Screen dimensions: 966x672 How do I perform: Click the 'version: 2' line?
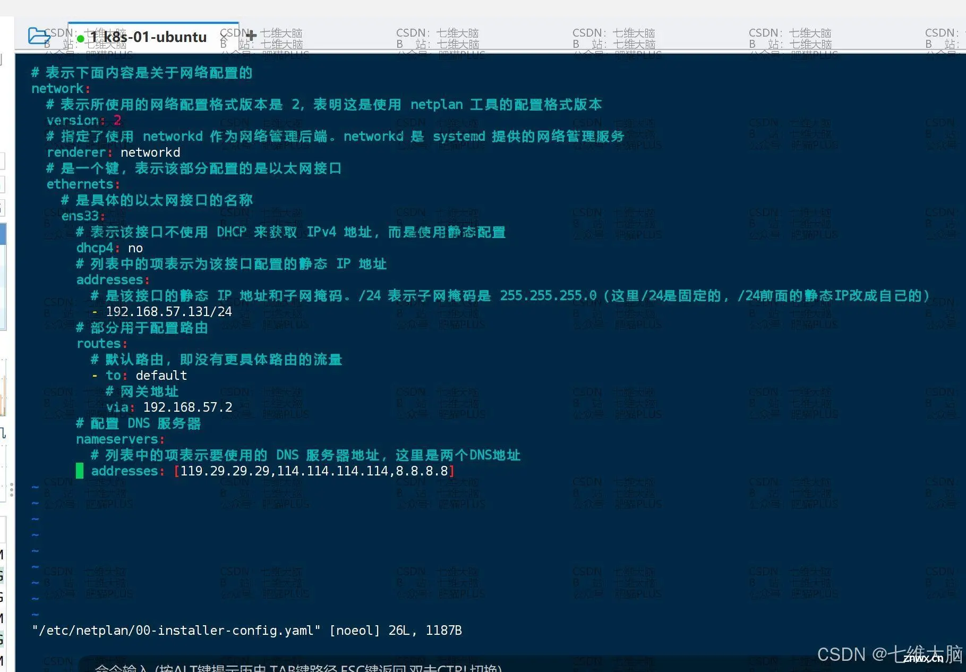[84, 121]
